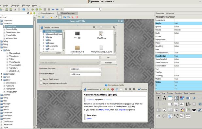Click the blue step-forward debug arrow
Screen dimensions: 202x129
coord(57,9)
